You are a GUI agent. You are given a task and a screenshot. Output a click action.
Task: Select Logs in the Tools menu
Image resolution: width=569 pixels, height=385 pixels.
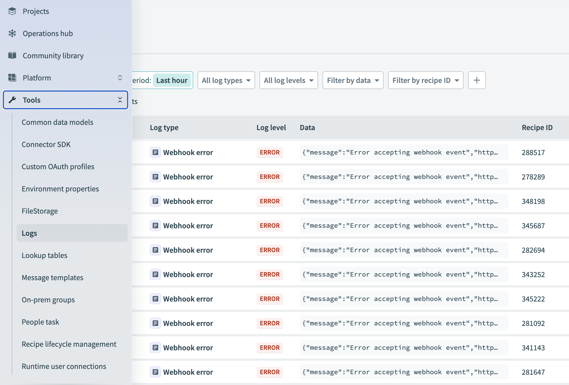[29, 233]
